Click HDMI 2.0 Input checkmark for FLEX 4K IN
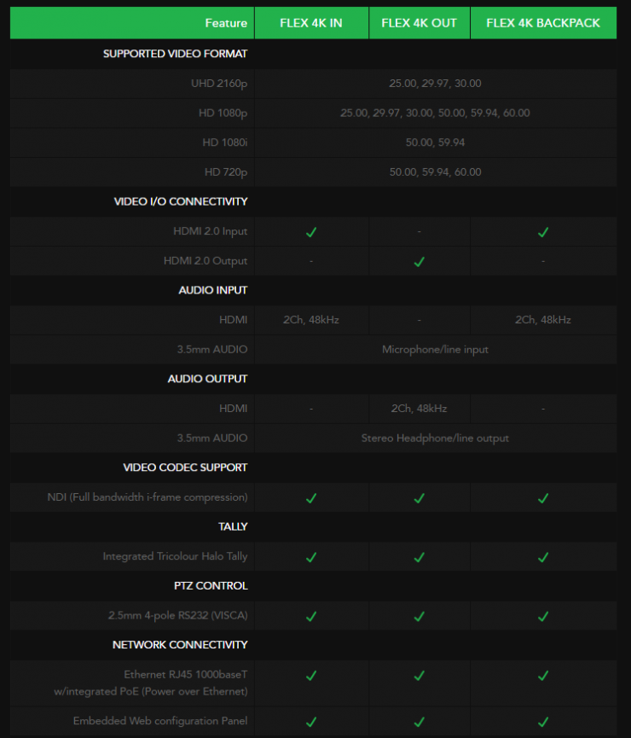 click(x=311, y=231)
